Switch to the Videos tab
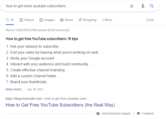The image size is (166, 119). point(27,20)
